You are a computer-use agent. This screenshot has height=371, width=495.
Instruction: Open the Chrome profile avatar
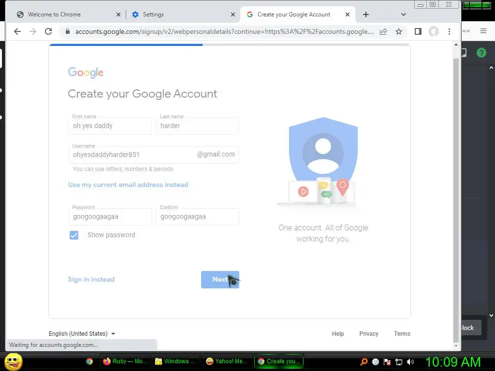click(434, 31)
